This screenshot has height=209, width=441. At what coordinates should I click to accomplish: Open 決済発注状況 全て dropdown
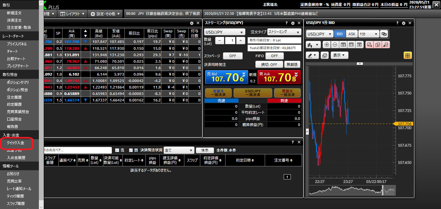click(179, 150)
